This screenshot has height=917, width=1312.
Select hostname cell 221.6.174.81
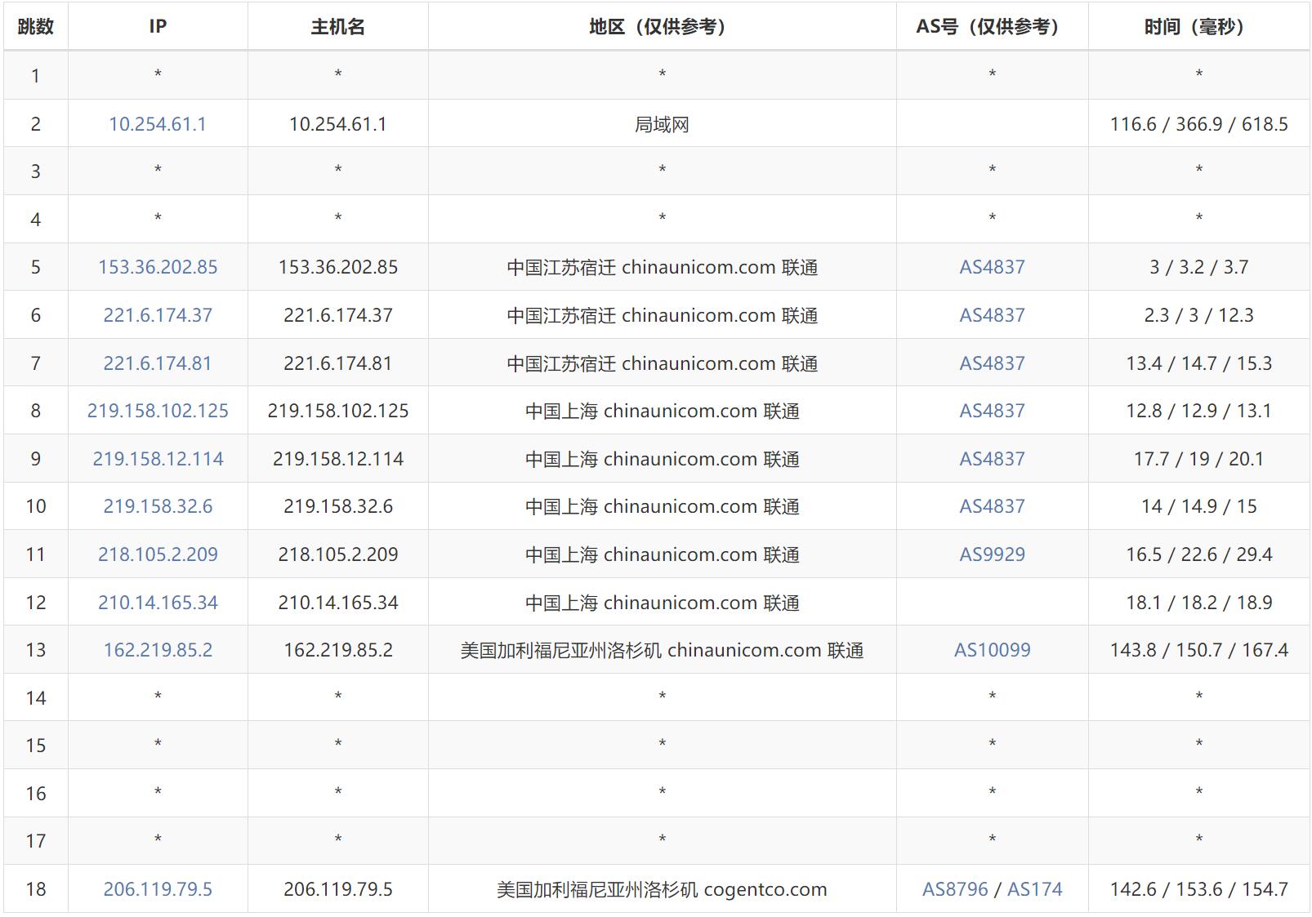click(338, 363)
